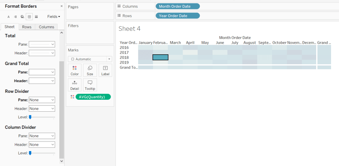This screenshot has width=339, height=166.
Task: Switch to the Rows tab
Action: pyautogui.click(x=27, y=27)
